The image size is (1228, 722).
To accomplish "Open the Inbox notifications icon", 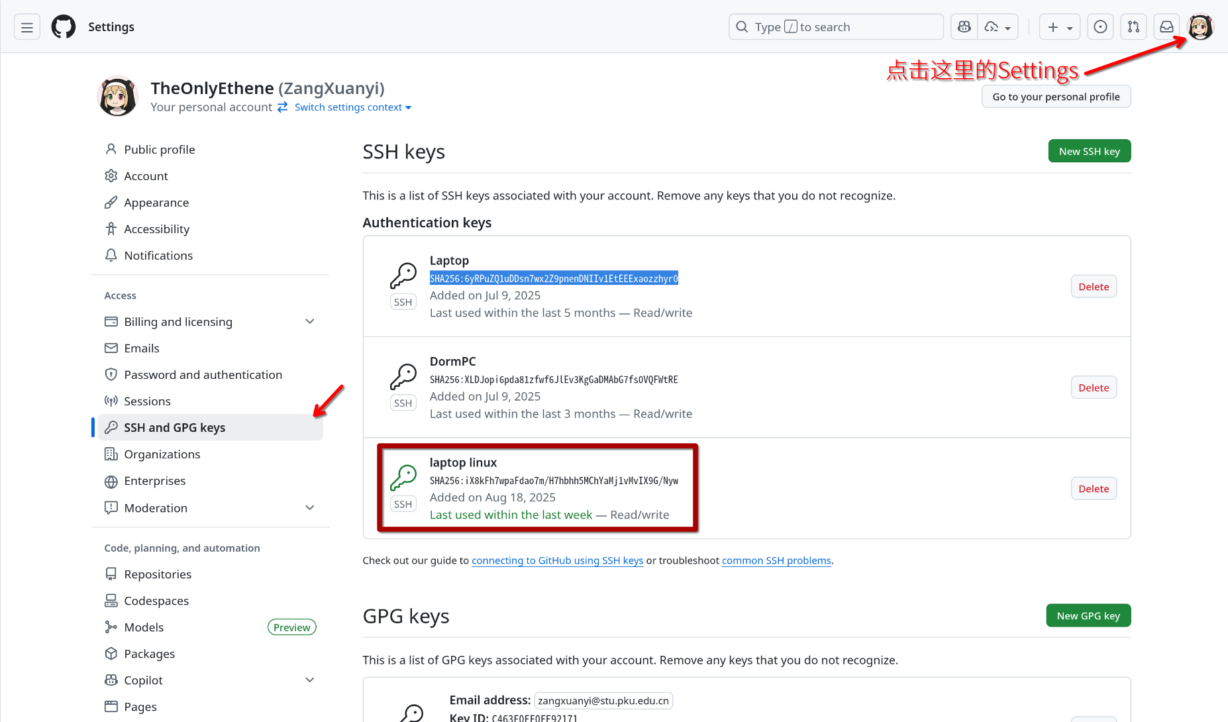I will point(1166,26).
